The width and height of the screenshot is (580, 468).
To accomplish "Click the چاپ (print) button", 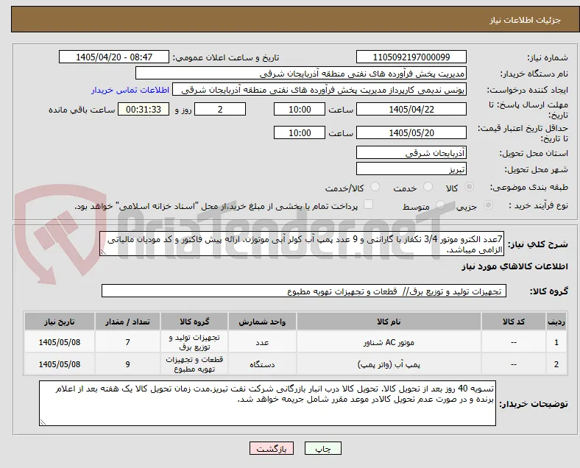I will click(x=323, y=448).
